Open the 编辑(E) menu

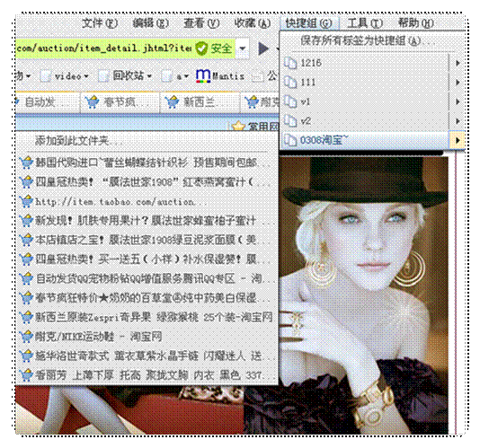pyautogui.click(x=151, y=23)
